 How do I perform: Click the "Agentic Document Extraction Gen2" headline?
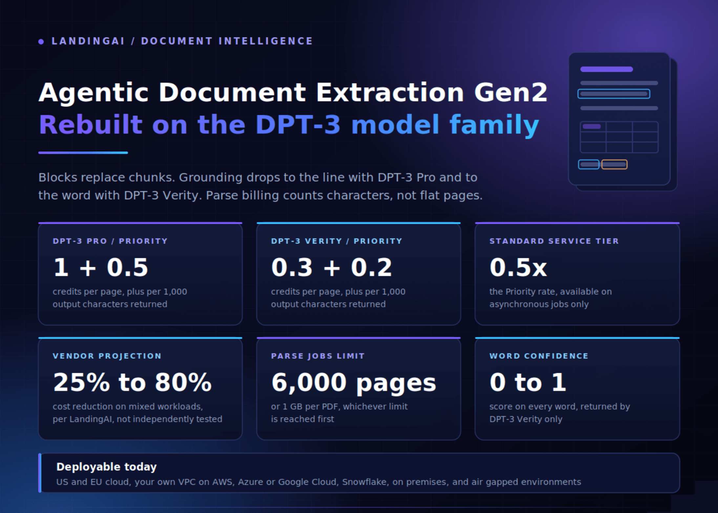coord(293,93)
